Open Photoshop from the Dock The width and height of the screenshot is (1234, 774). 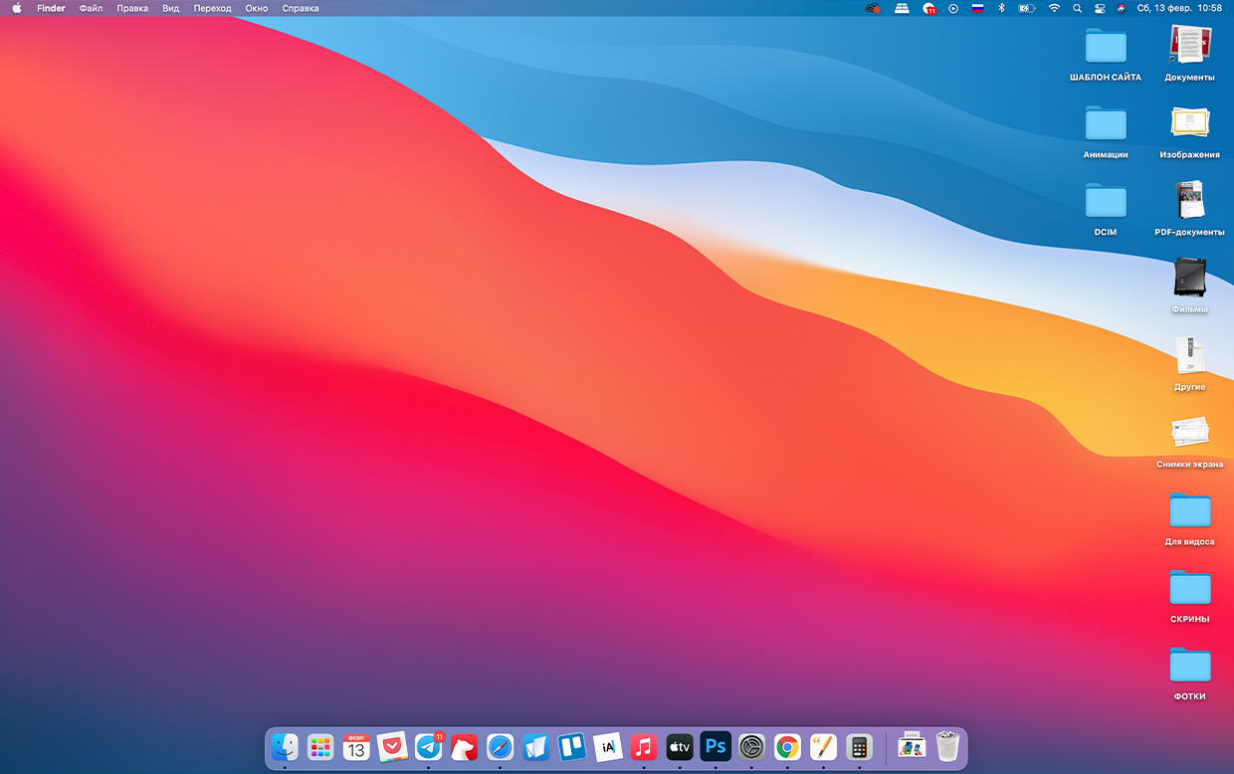(x=716, y=746)
